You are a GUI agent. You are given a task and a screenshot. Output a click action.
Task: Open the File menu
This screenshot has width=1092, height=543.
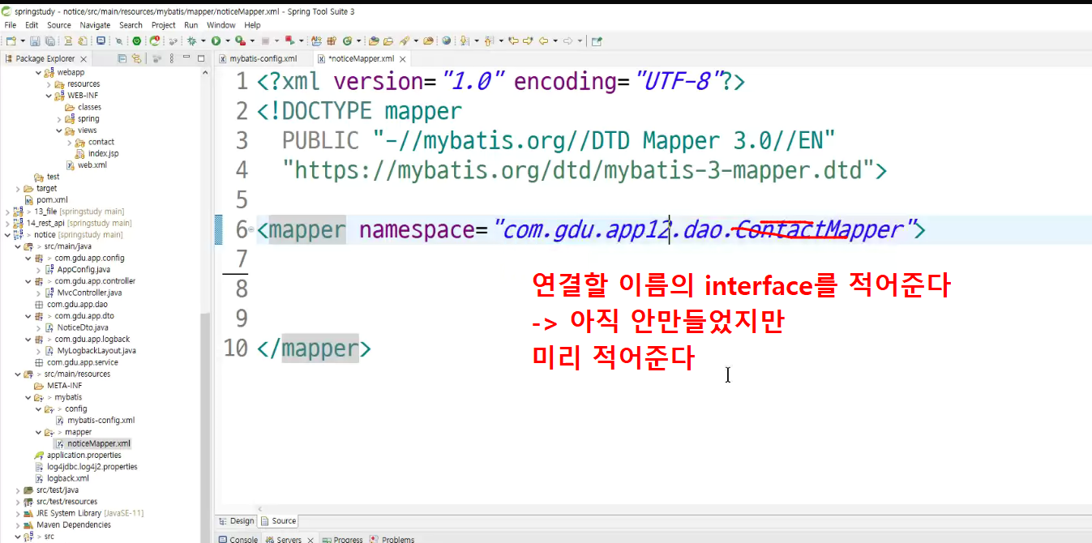tap(11, 25)
